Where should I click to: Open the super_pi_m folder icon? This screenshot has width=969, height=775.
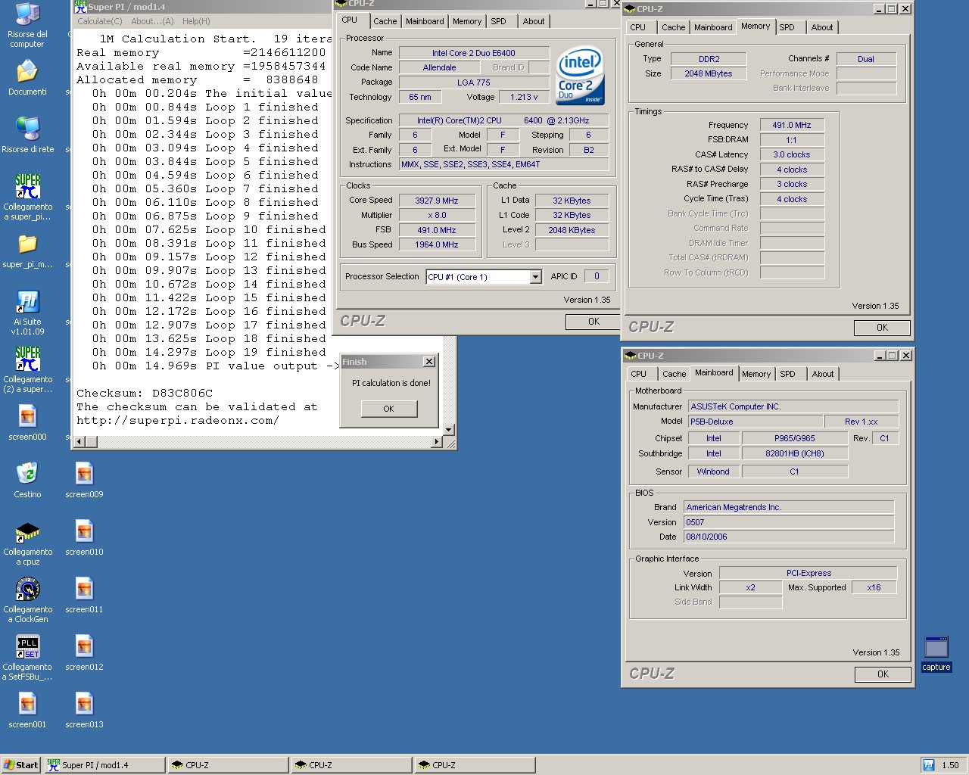click(x=27, y=251)
